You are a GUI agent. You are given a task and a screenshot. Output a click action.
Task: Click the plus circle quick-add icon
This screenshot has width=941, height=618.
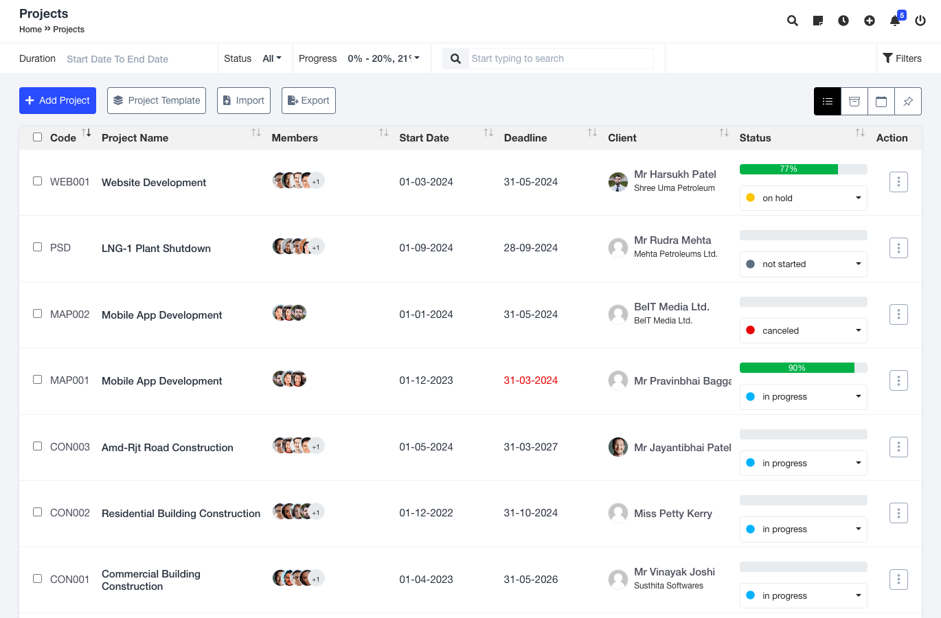point(869,21)
